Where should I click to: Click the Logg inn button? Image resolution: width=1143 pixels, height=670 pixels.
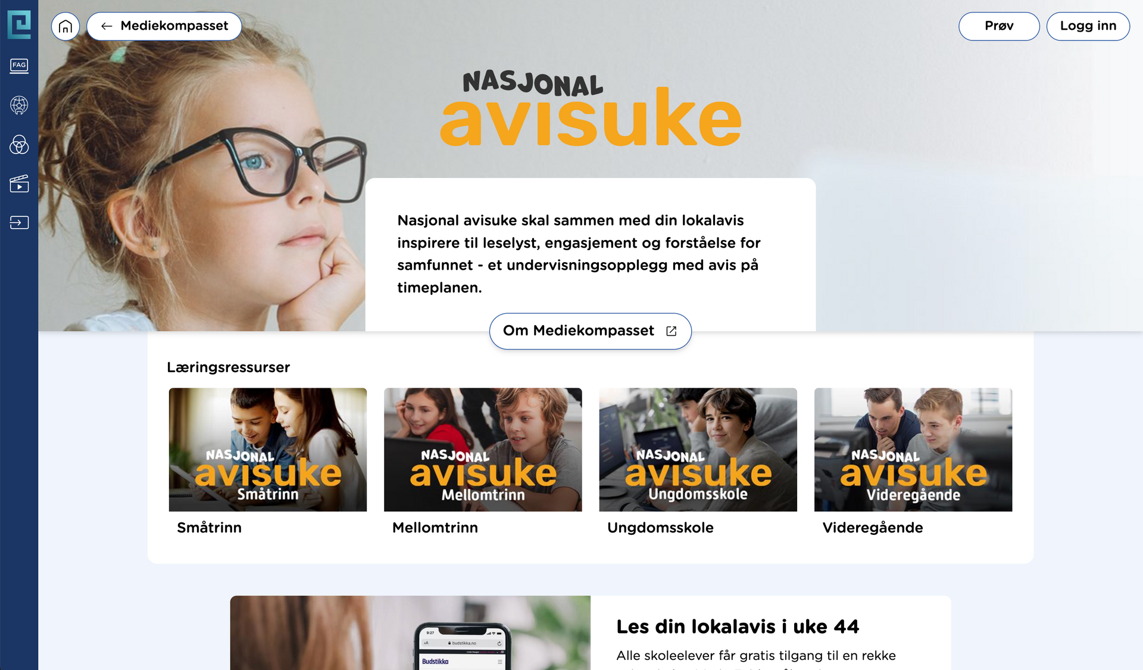pos(1088,26)
